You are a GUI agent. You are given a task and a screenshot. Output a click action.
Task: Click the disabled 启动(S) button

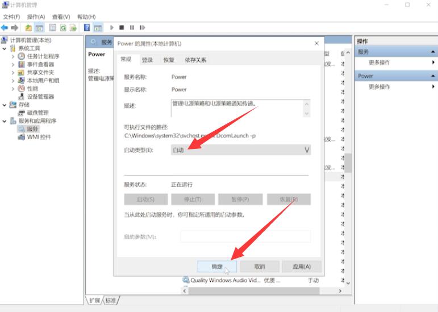point(146,199)
